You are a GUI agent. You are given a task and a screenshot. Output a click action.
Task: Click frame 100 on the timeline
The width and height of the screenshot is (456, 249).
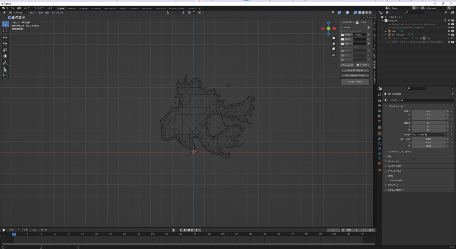pyautogui.click(x=152, y=234)
